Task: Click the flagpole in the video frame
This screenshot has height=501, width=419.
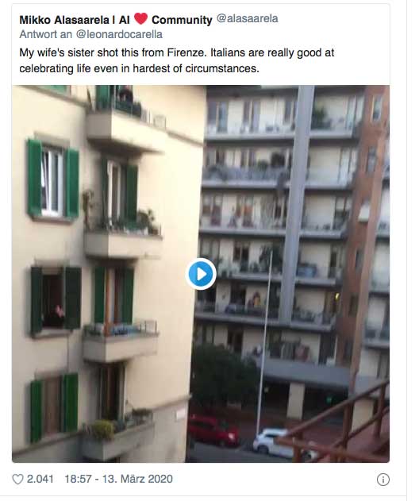Action: 264,344
